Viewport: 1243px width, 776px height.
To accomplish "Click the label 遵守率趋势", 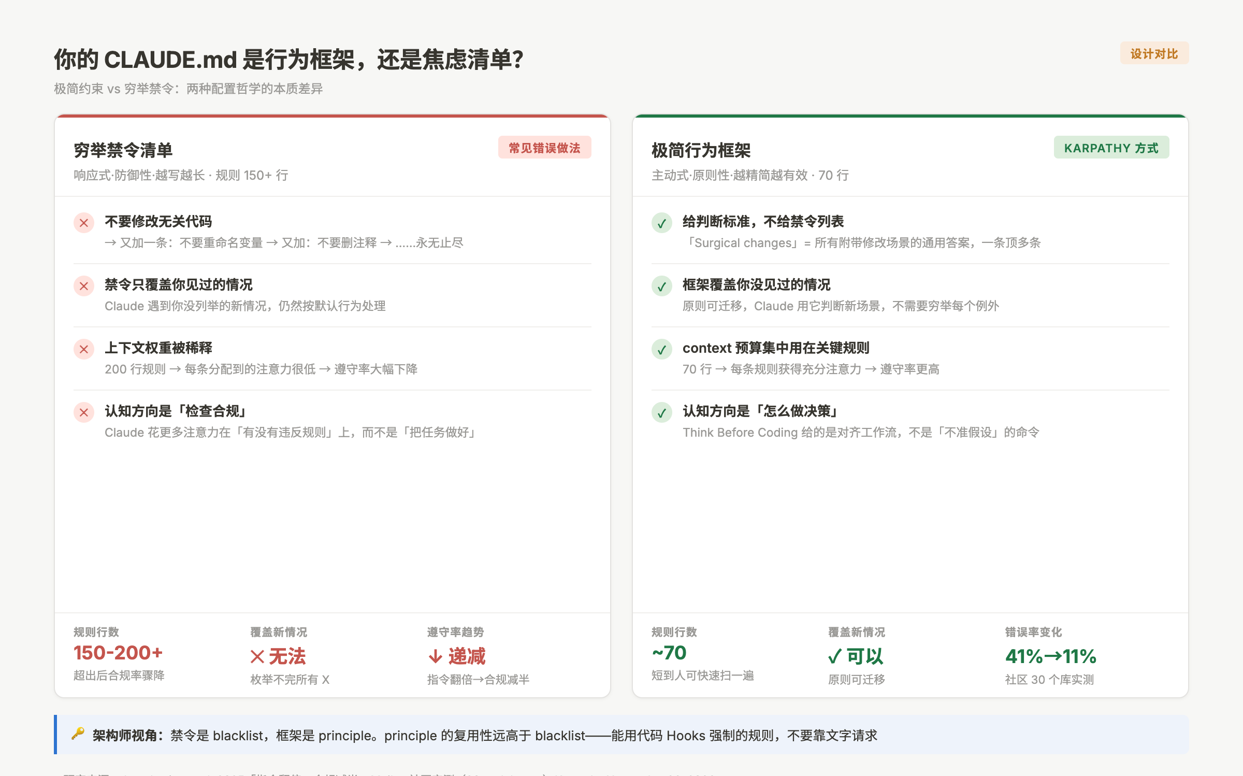I will point(456,632).
